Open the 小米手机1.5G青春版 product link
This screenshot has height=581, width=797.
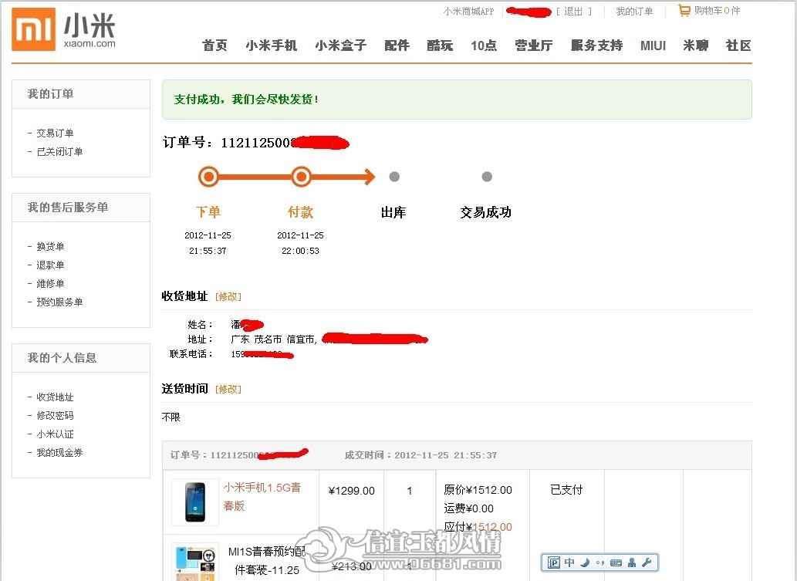pyautogui.click(x=262, y=497)
